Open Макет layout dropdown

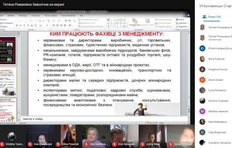pyautogui.click(x=4, y=20)
